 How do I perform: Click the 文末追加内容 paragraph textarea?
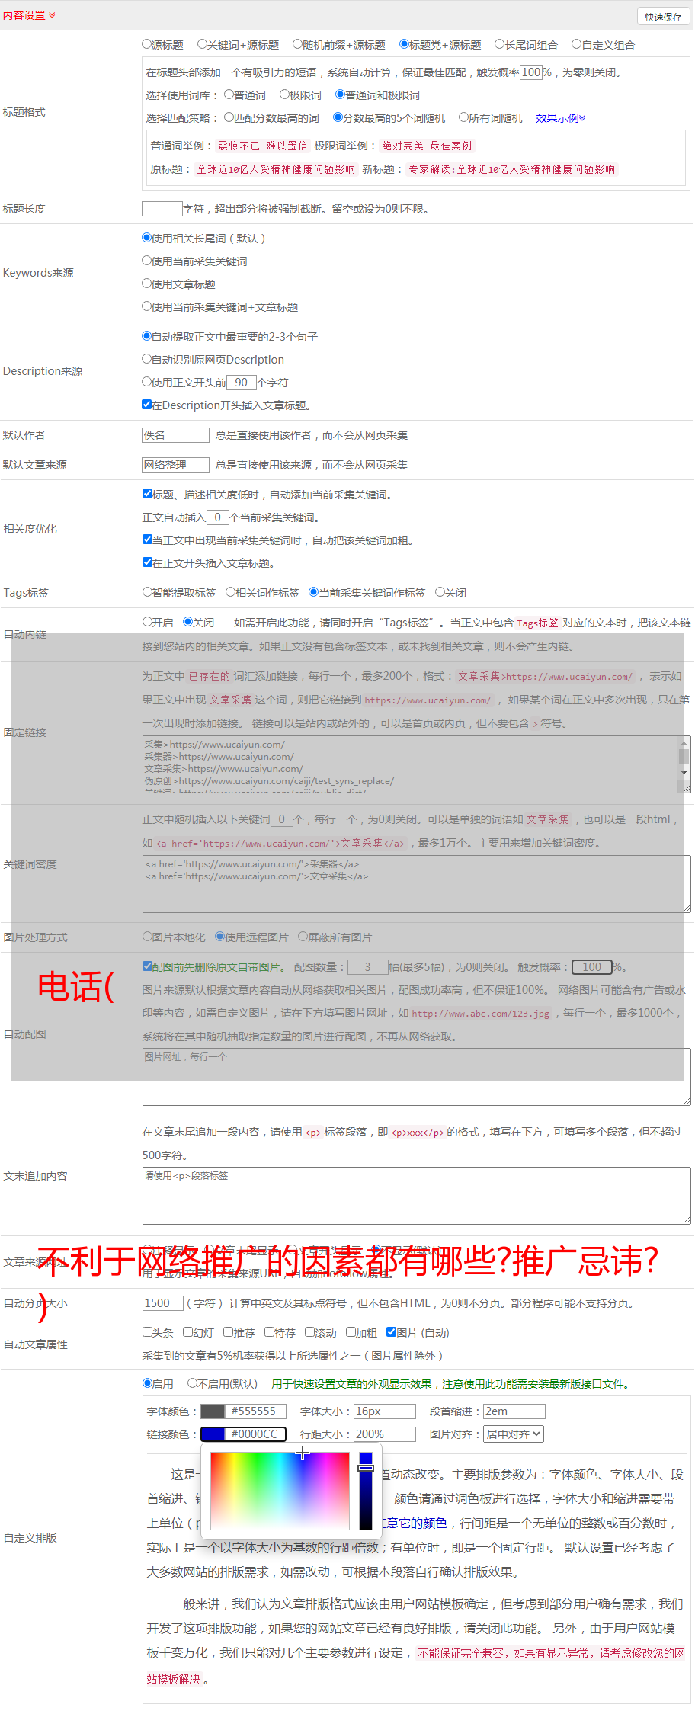point(416,1196)
